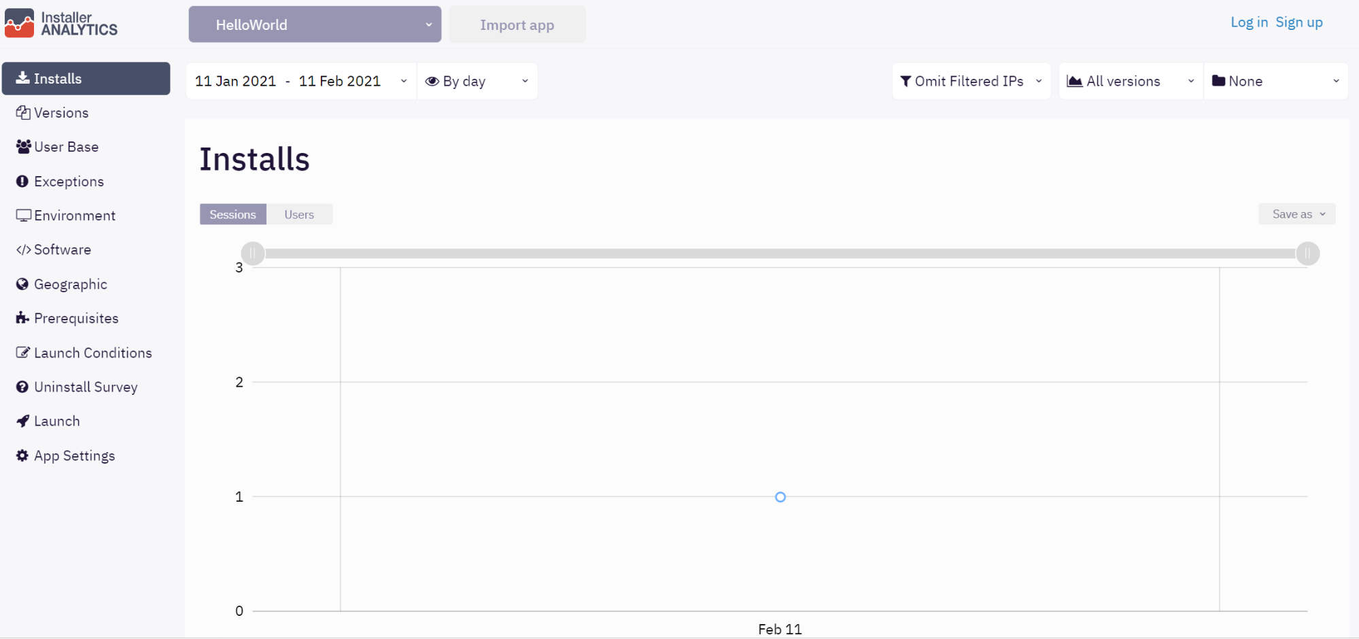Click the folder icon next to None
This screenshot has height=639, width=1359.
point(1219,81)
